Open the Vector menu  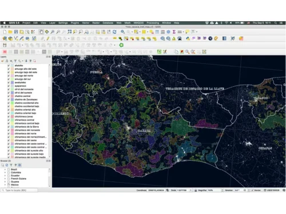click(86, 23)
